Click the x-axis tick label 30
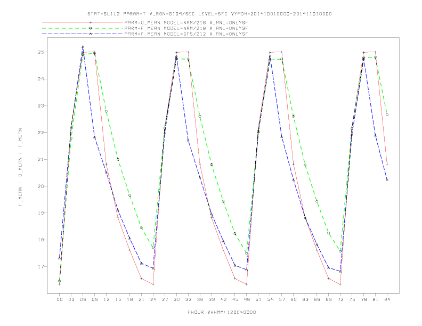422x326 pixels. 176,299
